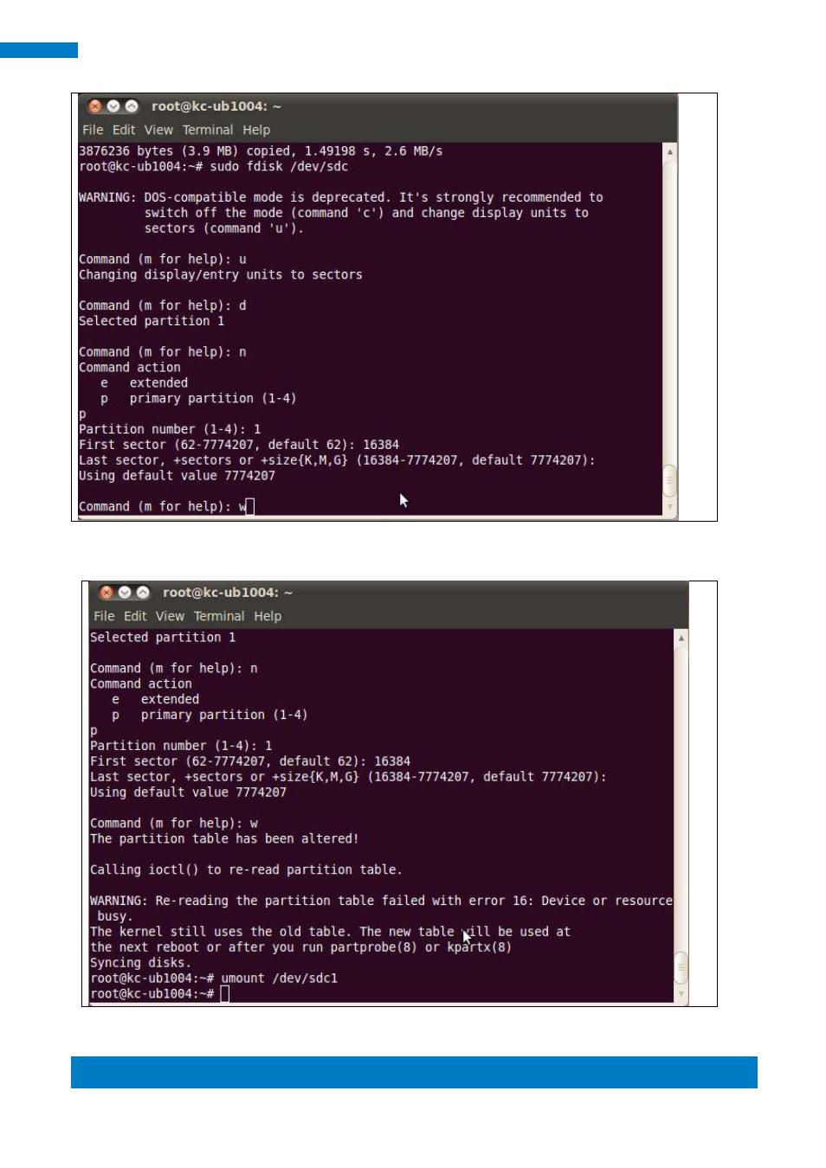Open Help menu in top terminal
The width and height of the screenshot is (826, 1168).
tap(256, 130)
